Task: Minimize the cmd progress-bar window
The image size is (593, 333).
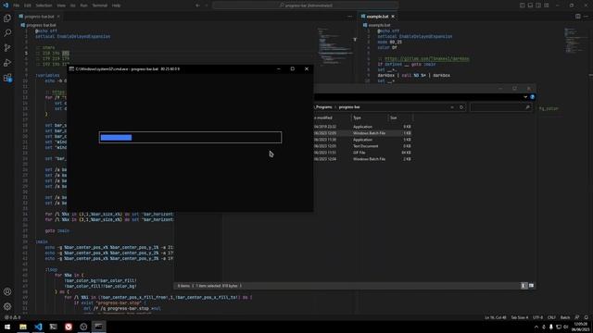Action: coord(279,69)
